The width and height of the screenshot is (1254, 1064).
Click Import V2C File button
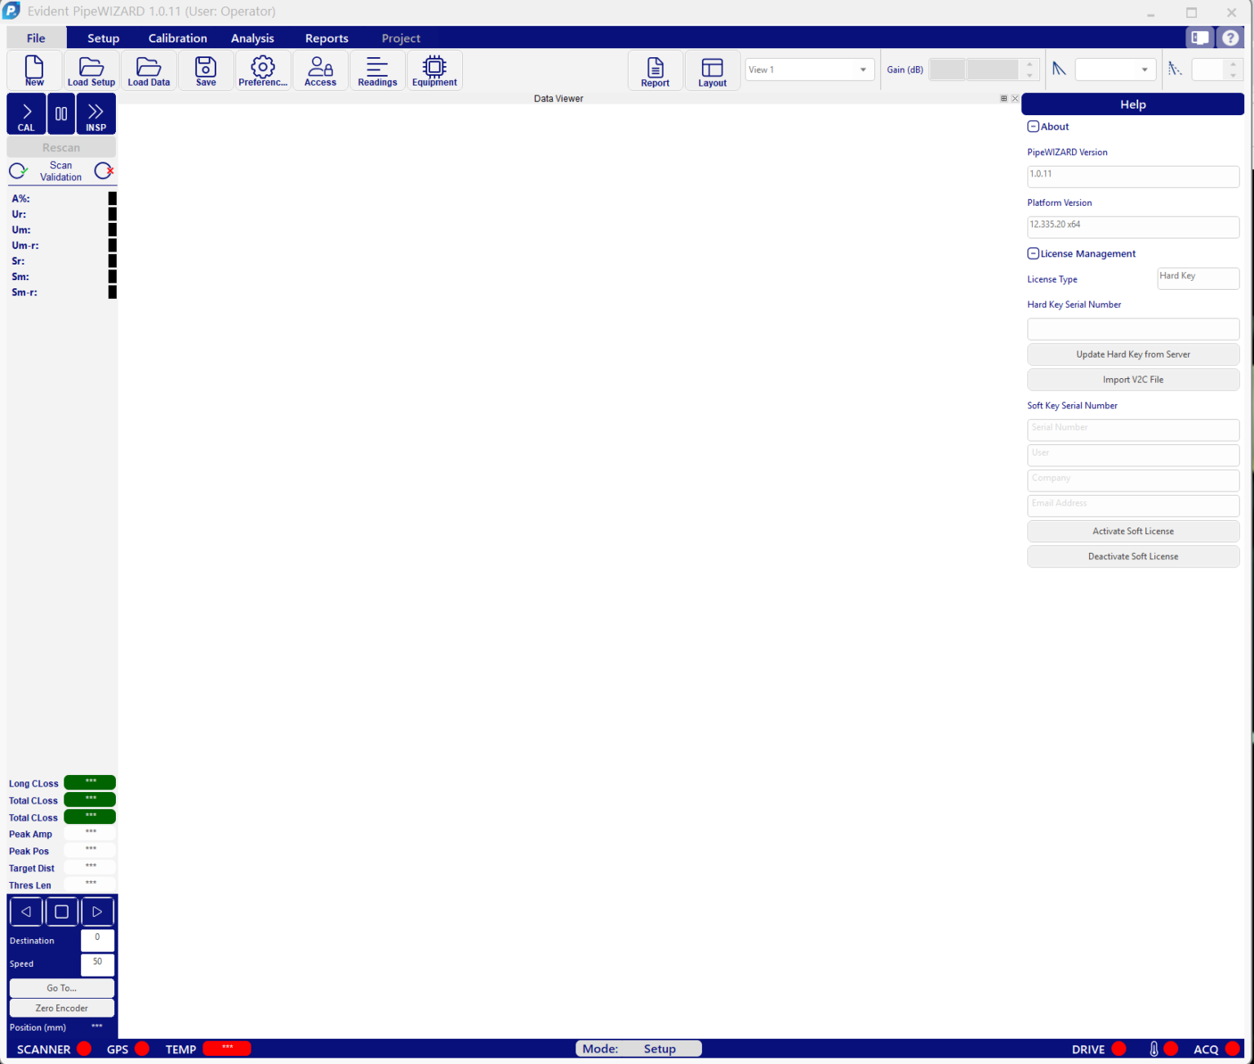point(1133,380)
